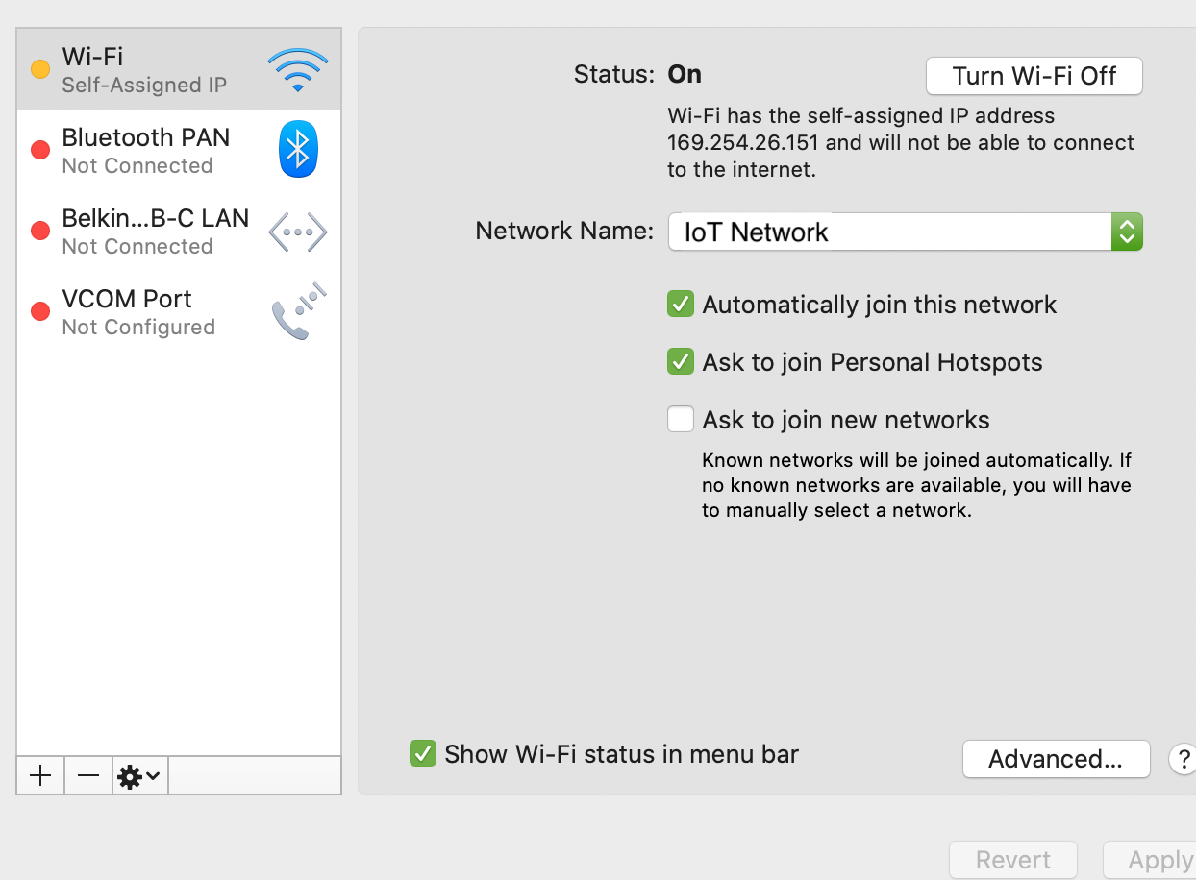
Task: Remove selected service with minus button
Action: [88, 775]
